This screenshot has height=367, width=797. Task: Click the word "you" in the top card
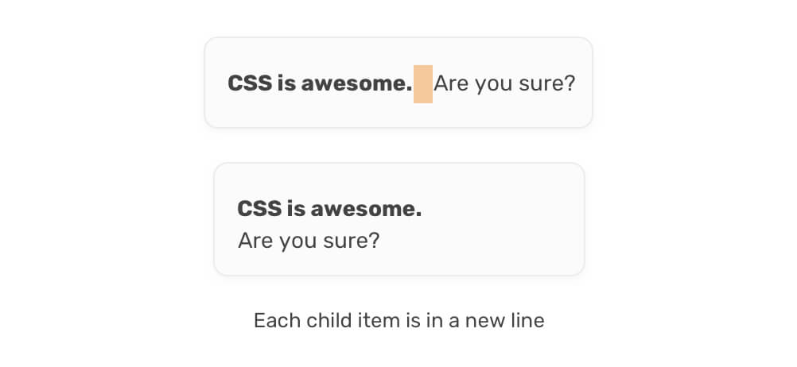point(492,84)
